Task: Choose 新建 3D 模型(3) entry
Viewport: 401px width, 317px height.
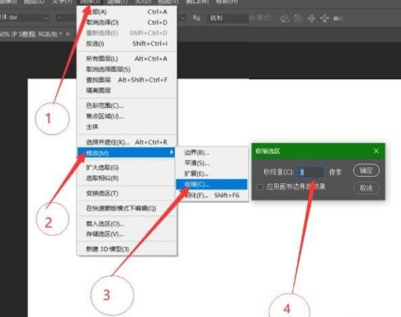Action: click(126, 249)
